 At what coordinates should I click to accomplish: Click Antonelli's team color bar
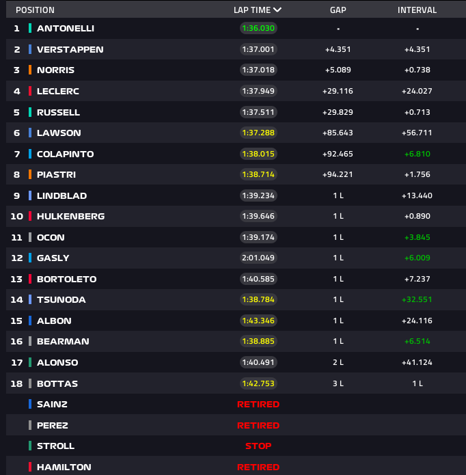(30, 28)
